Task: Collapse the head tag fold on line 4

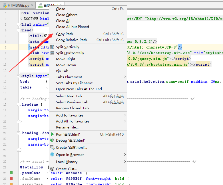Action: pyautogui.click(x=18, y=30)
